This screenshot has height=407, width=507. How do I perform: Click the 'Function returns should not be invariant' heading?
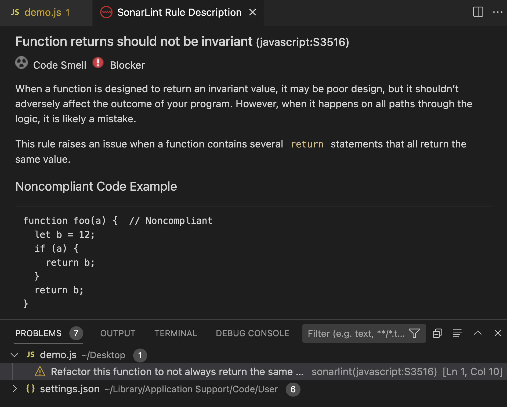(134, 42)
